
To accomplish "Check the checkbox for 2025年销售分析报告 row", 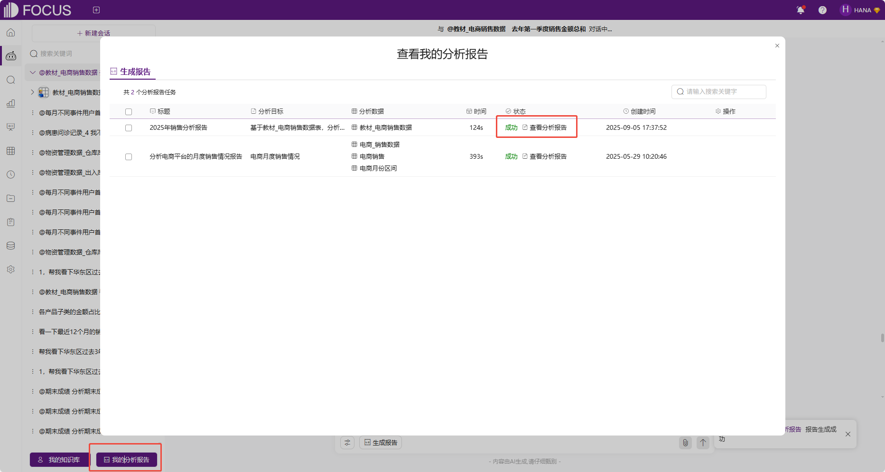I will [129, 127].
